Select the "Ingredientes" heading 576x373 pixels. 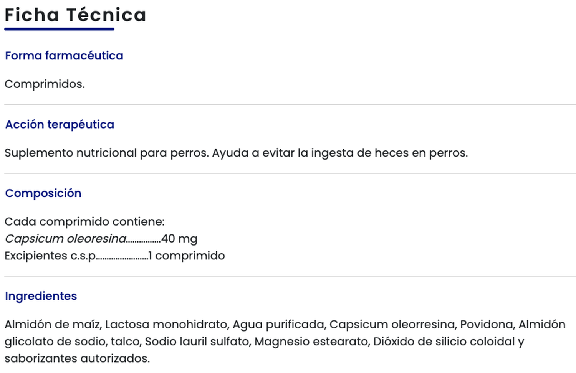pyautogui.click(x=41, y=296)
